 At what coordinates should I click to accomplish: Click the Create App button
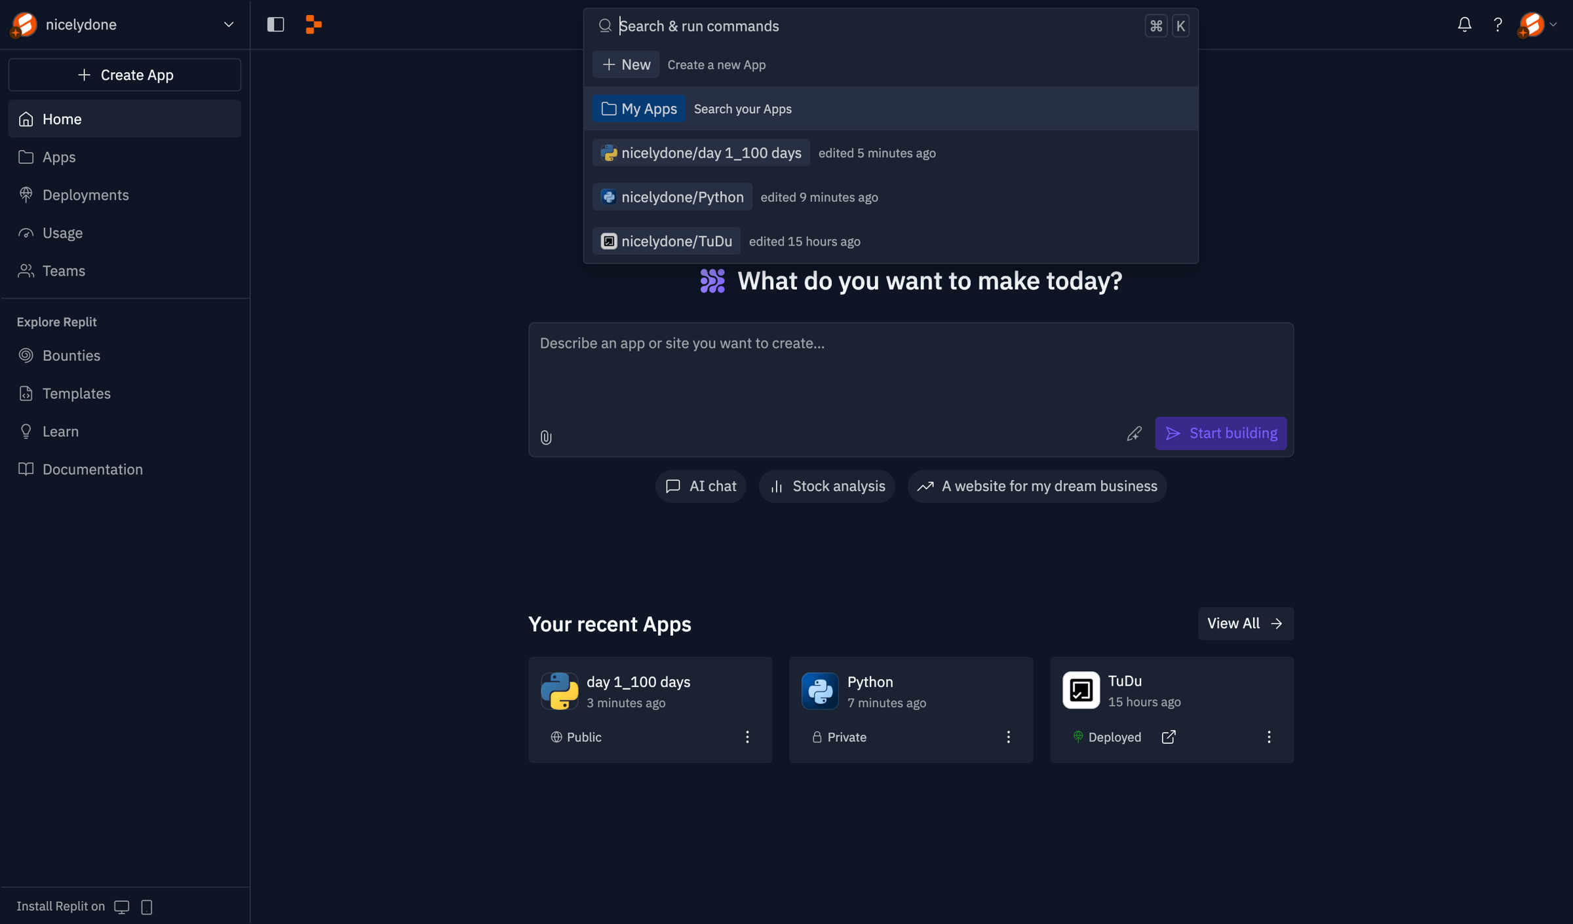[125, 75]
